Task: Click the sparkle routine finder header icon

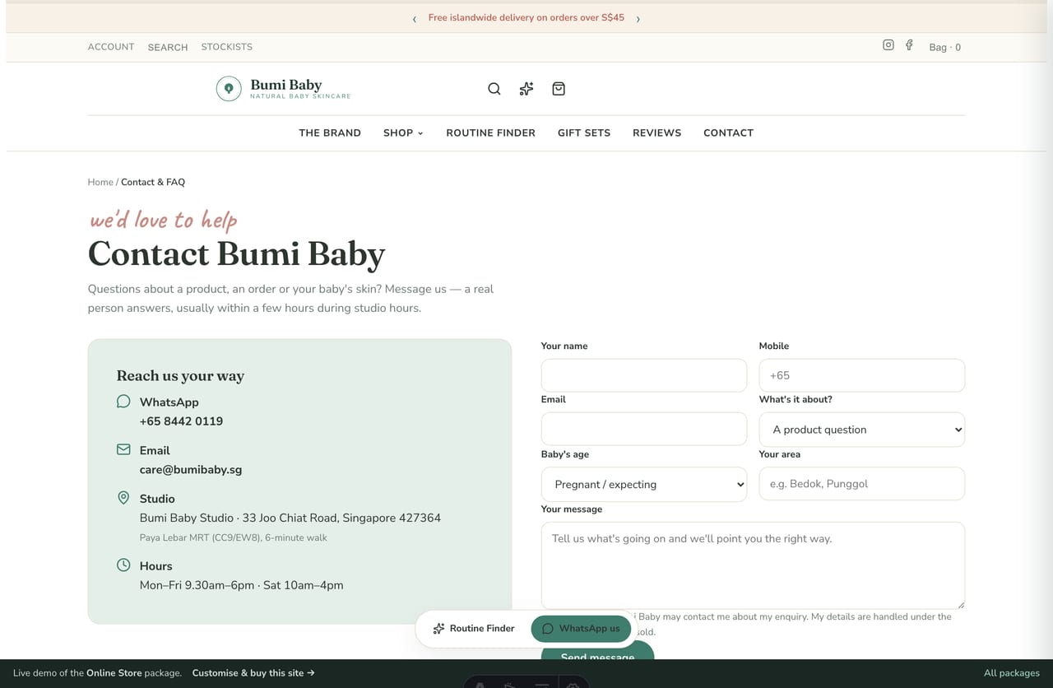Action: pyautogui.click(x=526, y=89)
